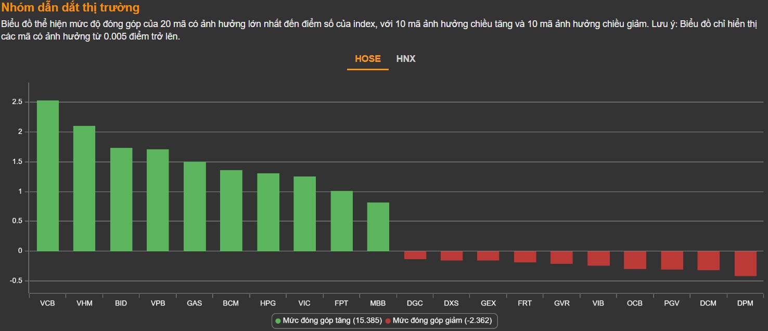Click the HPG green bar

268,212
